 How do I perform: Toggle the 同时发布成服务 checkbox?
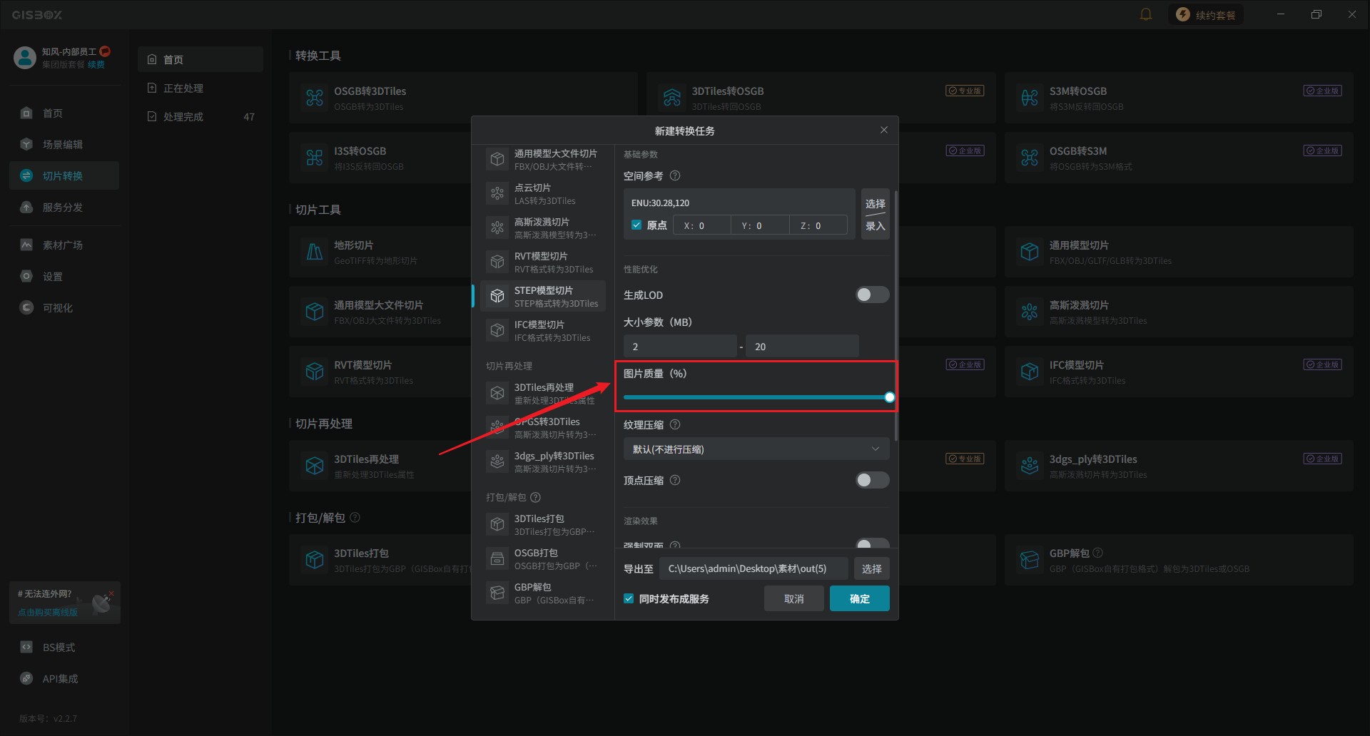pyautogui.click(x=629, y=598)
